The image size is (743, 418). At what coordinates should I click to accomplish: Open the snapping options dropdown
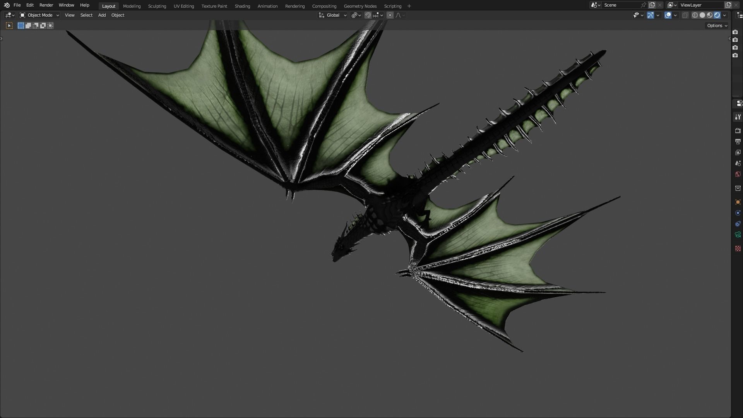[x=378, y=15]
